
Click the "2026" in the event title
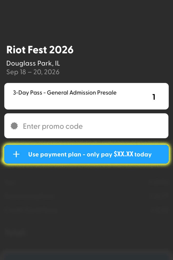pyautogui.click(x=61, y=50)
